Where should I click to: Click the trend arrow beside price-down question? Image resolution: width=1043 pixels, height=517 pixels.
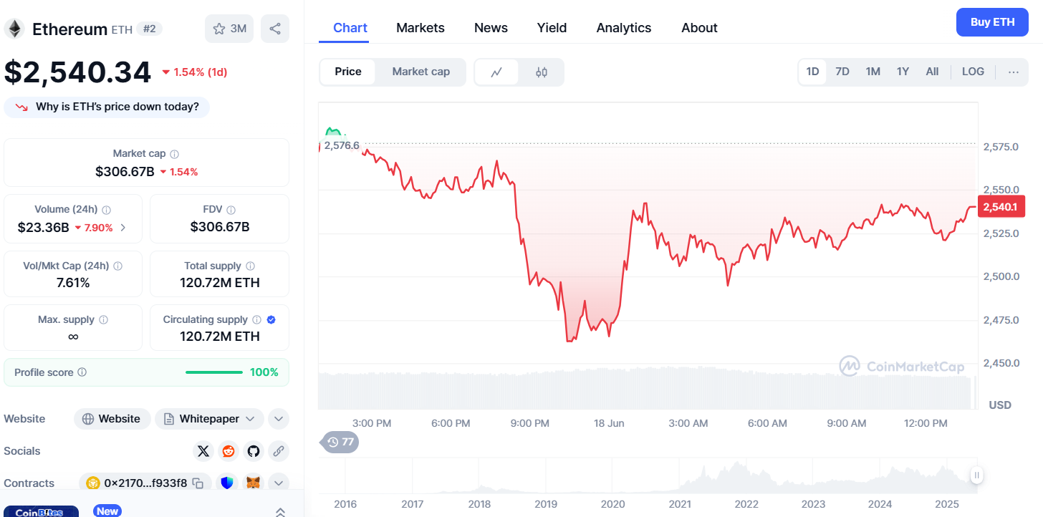click(x=21, y=107)
